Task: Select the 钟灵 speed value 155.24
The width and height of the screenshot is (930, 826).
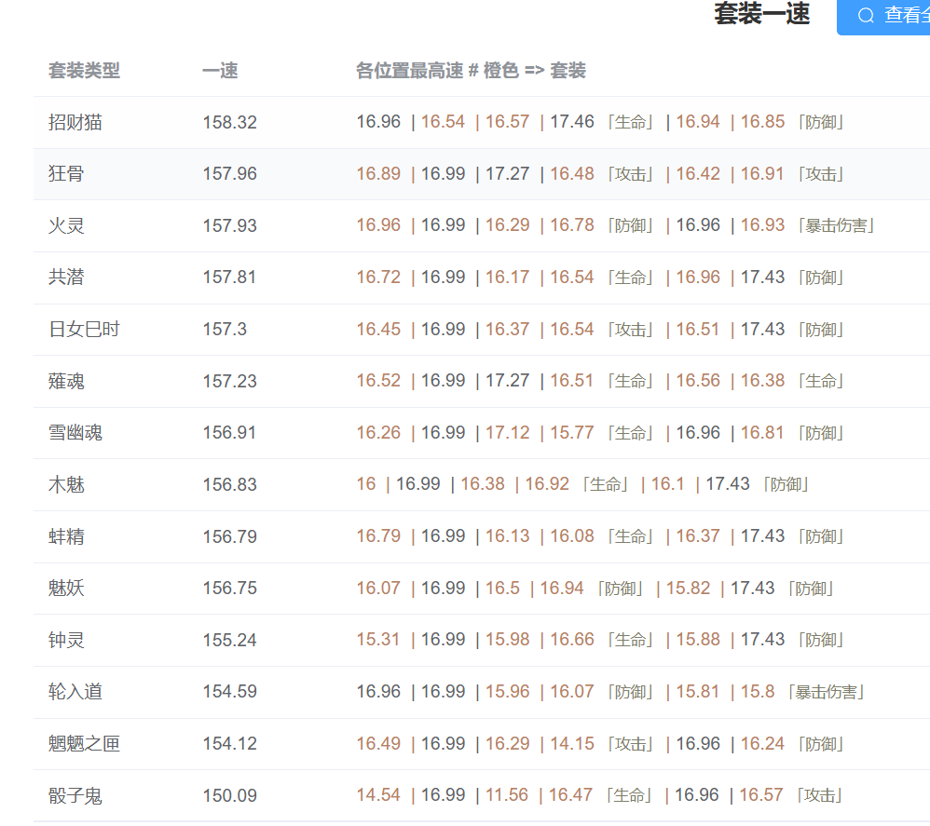Action: click(x=229, y=641)
